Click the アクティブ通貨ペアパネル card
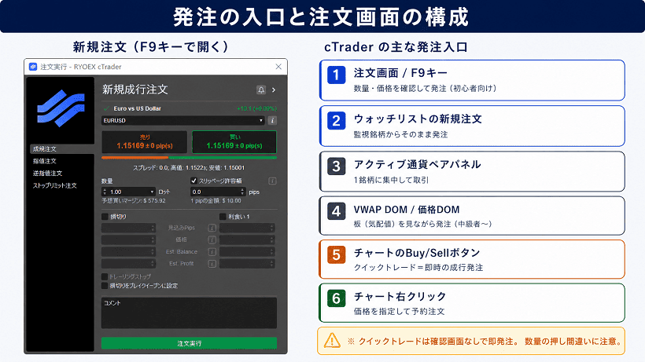The height and width of the screenshot is (362, 645). pos(472,171)
